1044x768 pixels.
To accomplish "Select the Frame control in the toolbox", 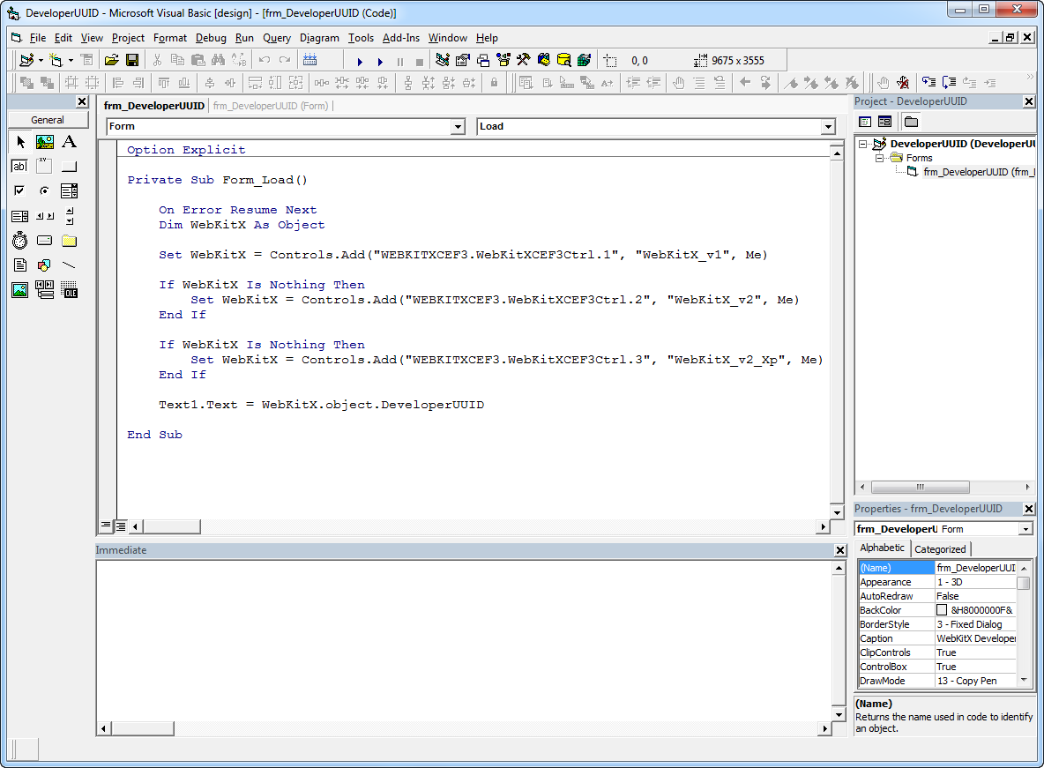I will click(x=45, y=167).
